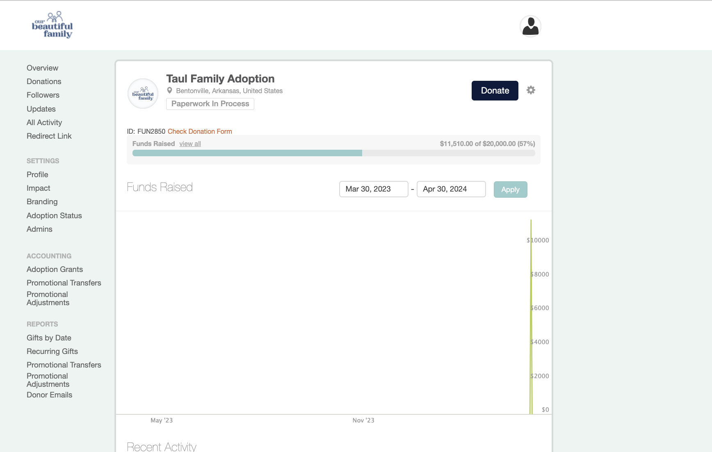View the Gifts by Date report
The width and height of the screenshot is (712, 452).
[x=49, y=338]
